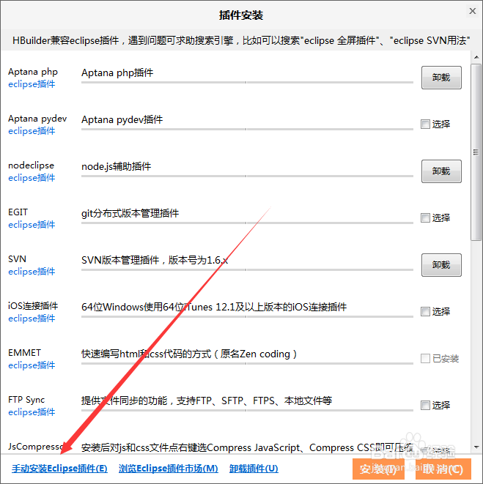Screen dimensions: 483x484
Task: Click the 64位Windows iTunes description
Action: tap(214, 307)
